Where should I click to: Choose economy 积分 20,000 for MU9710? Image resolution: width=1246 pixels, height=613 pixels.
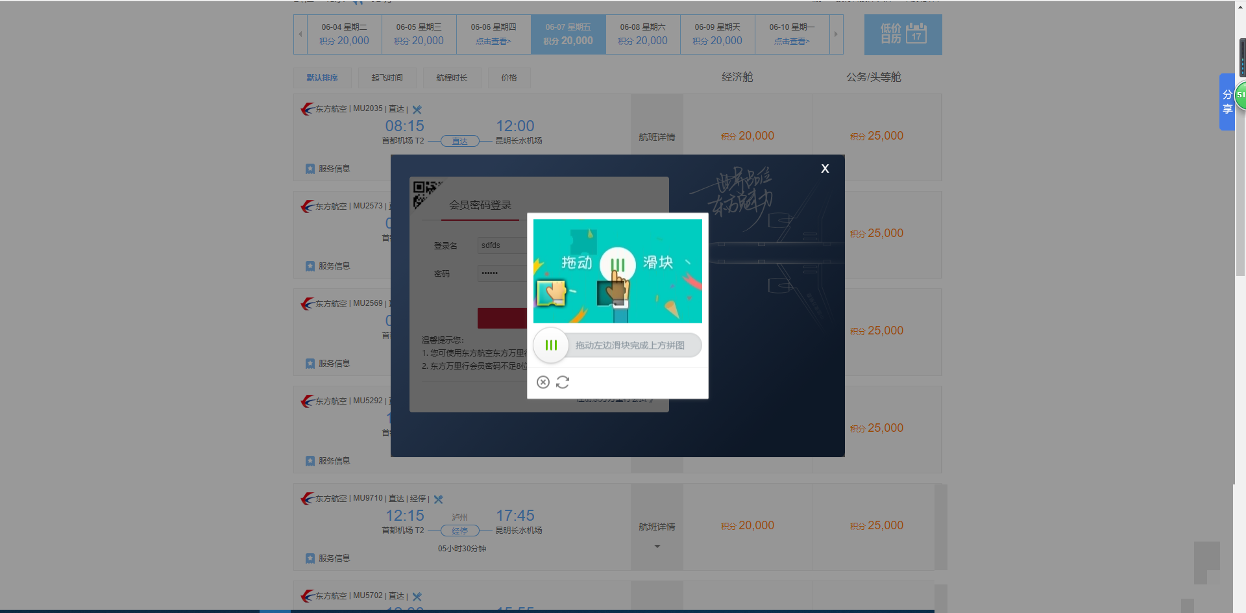coord(748,525)
